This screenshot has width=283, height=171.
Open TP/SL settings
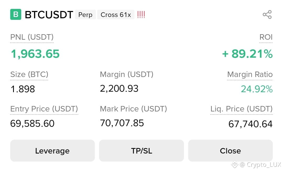point(141,151)
